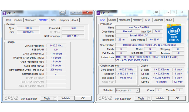Click the Specification field with i5-4670K text

click(150, 45)
